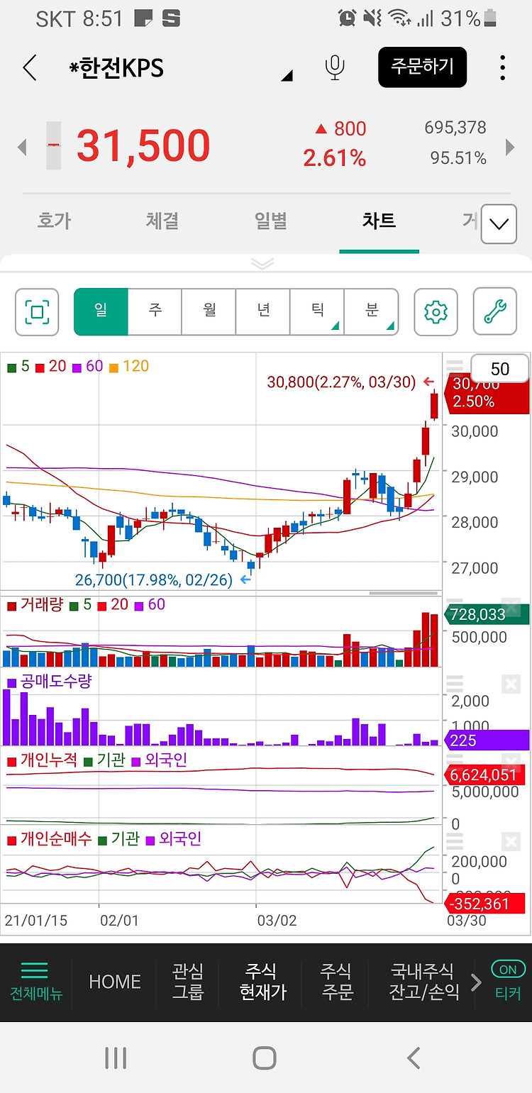Tap the horizontal scroll handle above volume chart
The height and width of the screenshot is (1093, 532).
pos(403,593)
